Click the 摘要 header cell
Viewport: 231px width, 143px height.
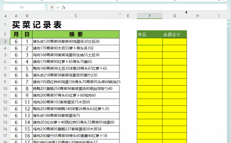(x=76, y=34)
